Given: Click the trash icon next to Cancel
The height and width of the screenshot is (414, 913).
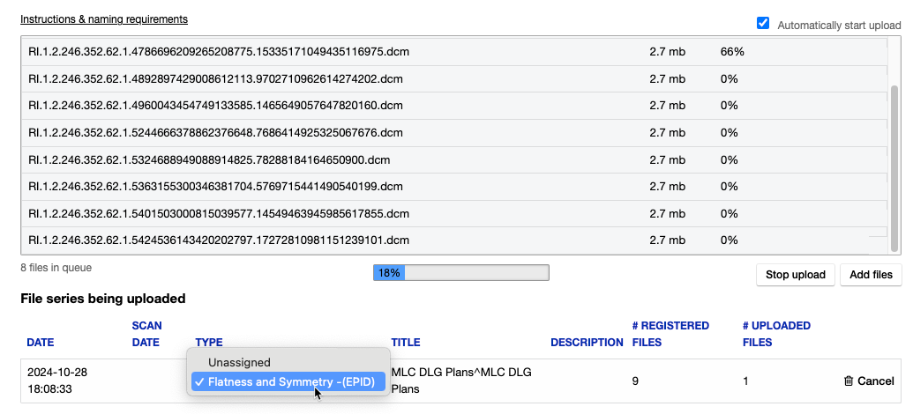Looking at the screenshot, I should pos(849,381).
